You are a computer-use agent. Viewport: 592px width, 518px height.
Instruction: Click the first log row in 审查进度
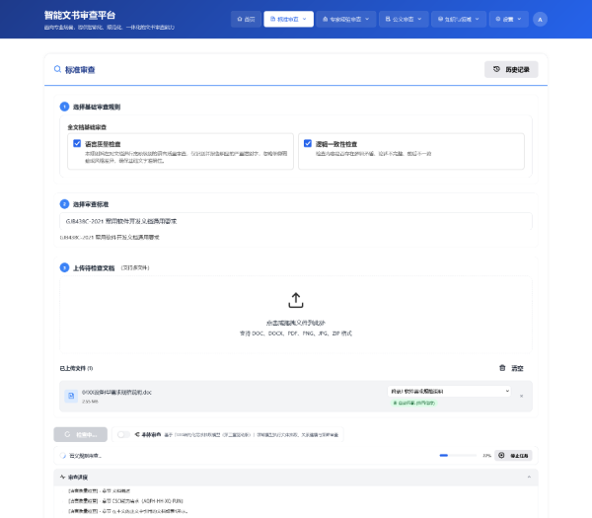tap(100, 490)
